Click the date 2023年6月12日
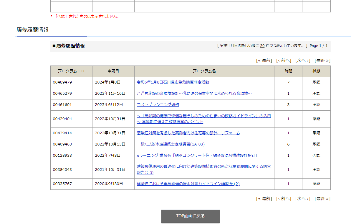 (x=109, y=104)
